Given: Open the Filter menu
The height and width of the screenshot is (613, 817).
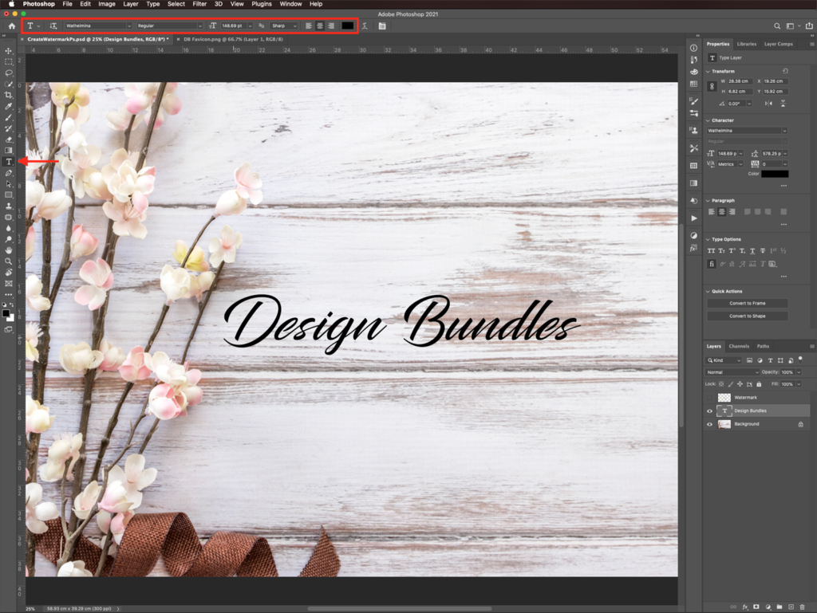Looking at the screenshot, I should coord(199,4).
